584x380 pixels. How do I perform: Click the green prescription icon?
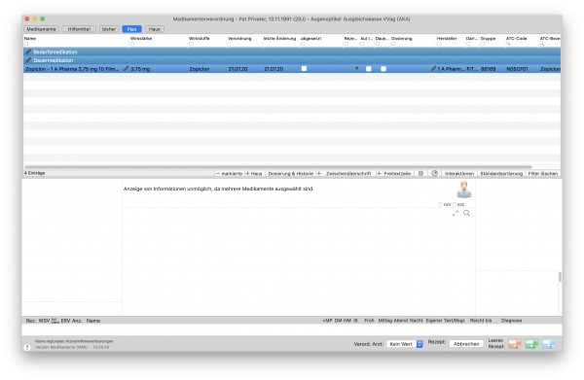531,344
